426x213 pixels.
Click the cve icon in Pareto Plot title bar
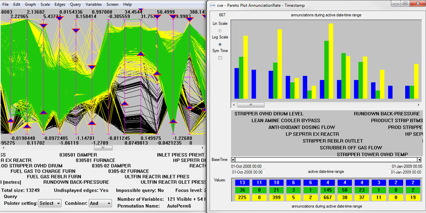[x=212, y=5]
